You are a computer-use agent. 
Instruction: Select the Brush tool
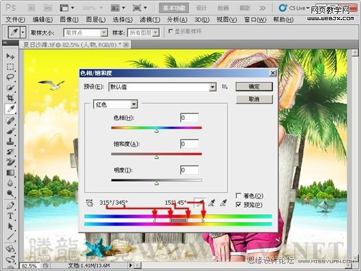tap(10, 131)
